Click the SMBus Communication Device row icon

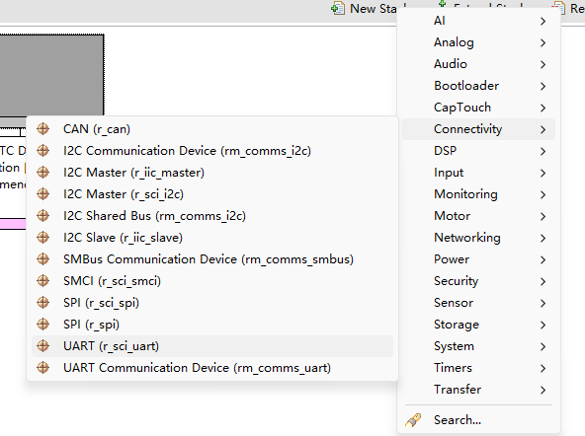(42, 258)
